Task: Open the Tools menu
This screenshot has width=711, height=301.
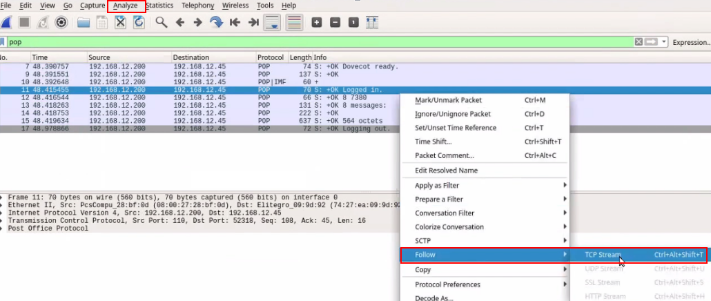Action: click(x=265, y=6)
